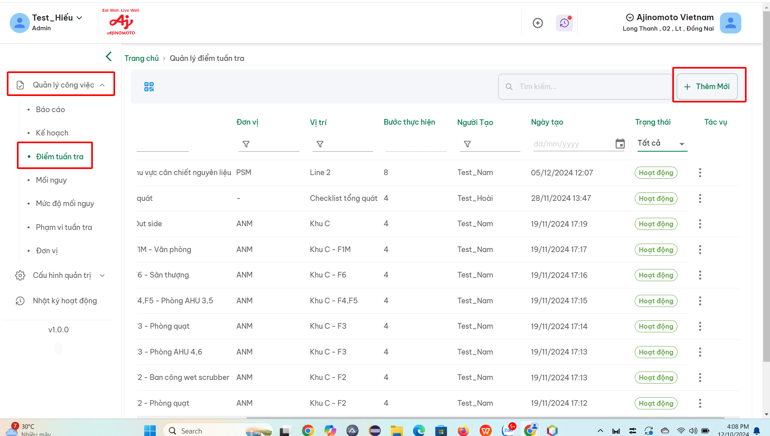The height and width of the screenshot is (436, 770).
Task: Focus the Tìm kiếm search field
Action: tap(585, 86)
